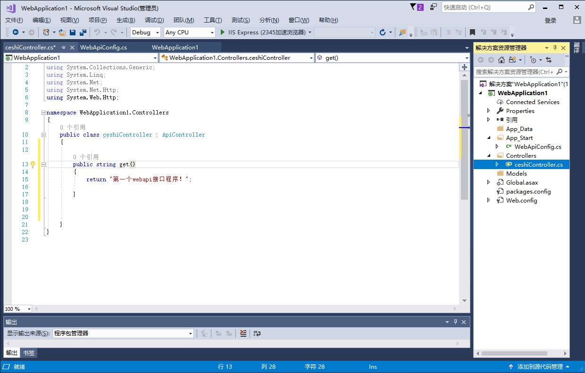Screen dimensions: 585x373
Task: Open the Find in Files toolbar icon
Action: [402, 32]
